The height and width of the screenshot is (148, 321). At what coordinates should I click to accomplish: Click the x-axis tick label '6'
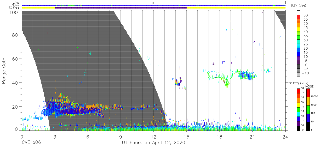88,136
